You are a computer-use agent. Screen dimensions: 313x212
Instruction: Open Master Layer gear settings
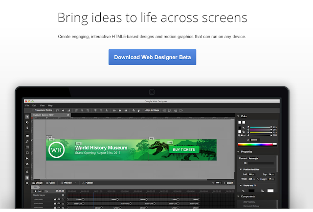[63, 195]
